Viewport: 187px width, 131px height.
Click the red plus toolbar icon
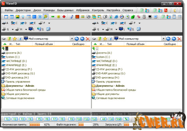(x=64, y=17)
